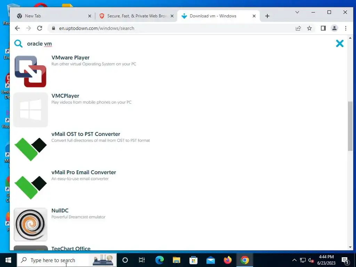Open the Chrome profile avatar menu
Screen dimensions: 356x267
334,28
